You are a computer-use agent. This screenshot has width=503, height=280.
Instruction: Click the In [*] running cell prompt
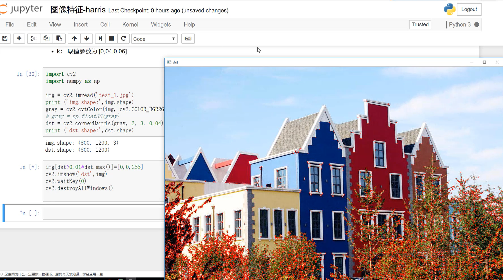pyautogui.click(x=30, y=167)
